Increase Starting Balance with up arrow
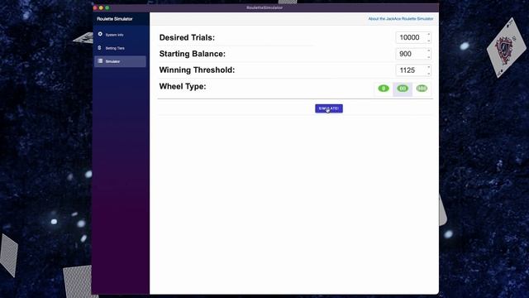The width and height of the screenshot is (529, 298). 429,51
